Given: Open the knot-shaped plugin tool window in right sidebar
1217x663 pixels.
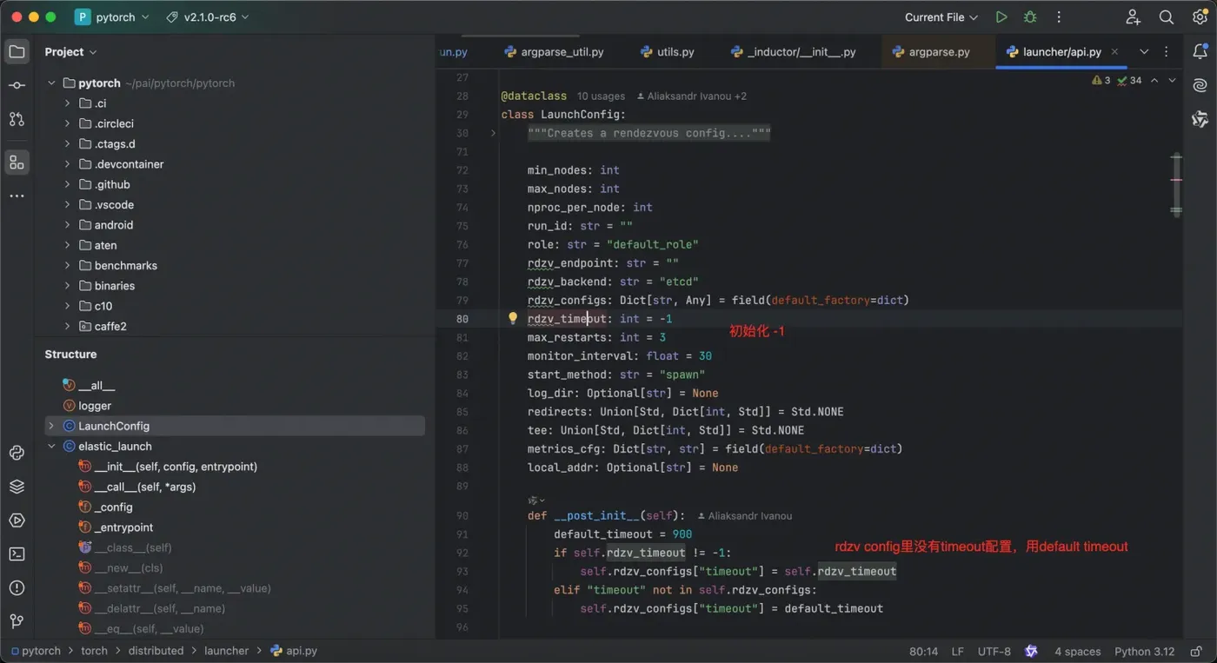Looking at the screenshot, I should coord(1200,119).
